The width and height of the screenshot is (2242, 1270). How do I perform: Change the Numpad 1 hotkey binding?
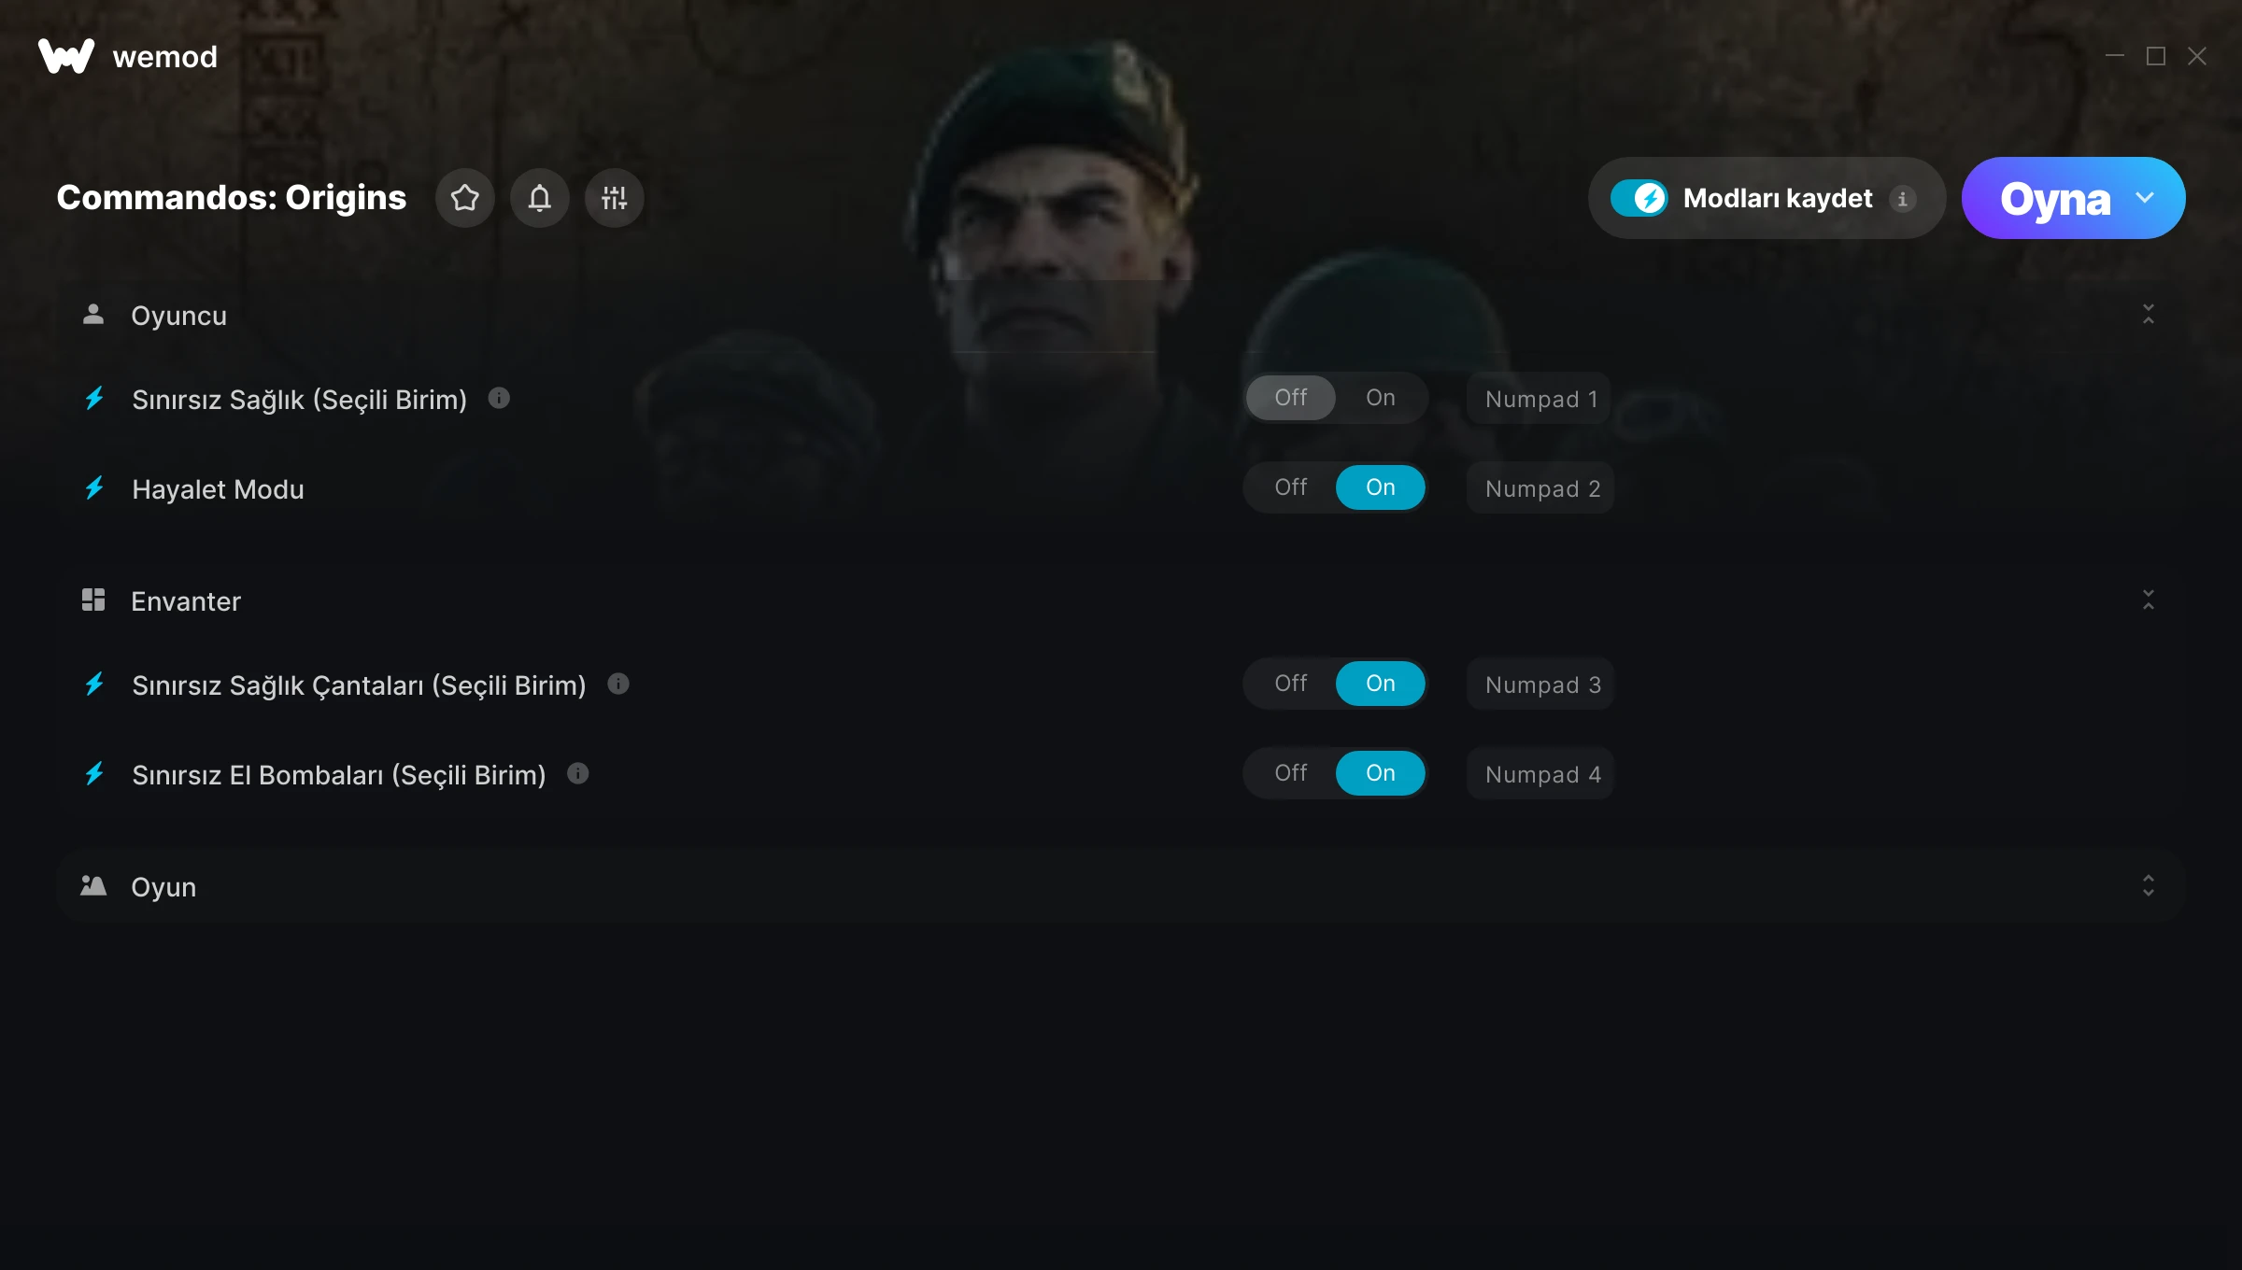click(x=1540, y=399)
